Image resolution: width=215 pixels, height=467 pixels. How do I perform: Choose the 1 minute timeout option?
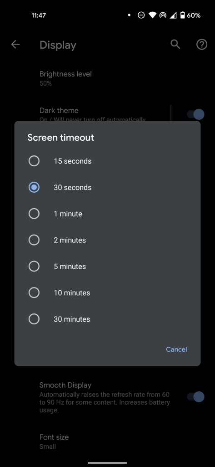coord(107,214)
